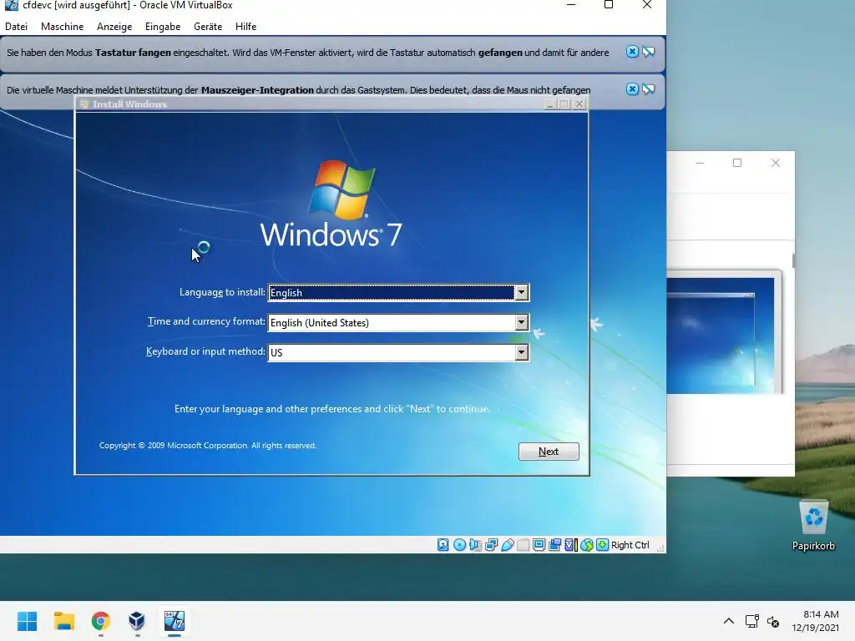Viewport: 855px width, 641px height.
Task: Click the audio status icon
Action: pyautogui.click(x=475, y=544)
